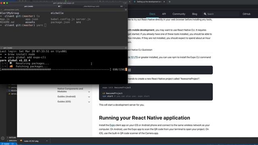Screen dimensions: 258x145
Task: Click the docs Search input field
Action: click(221, 14)
